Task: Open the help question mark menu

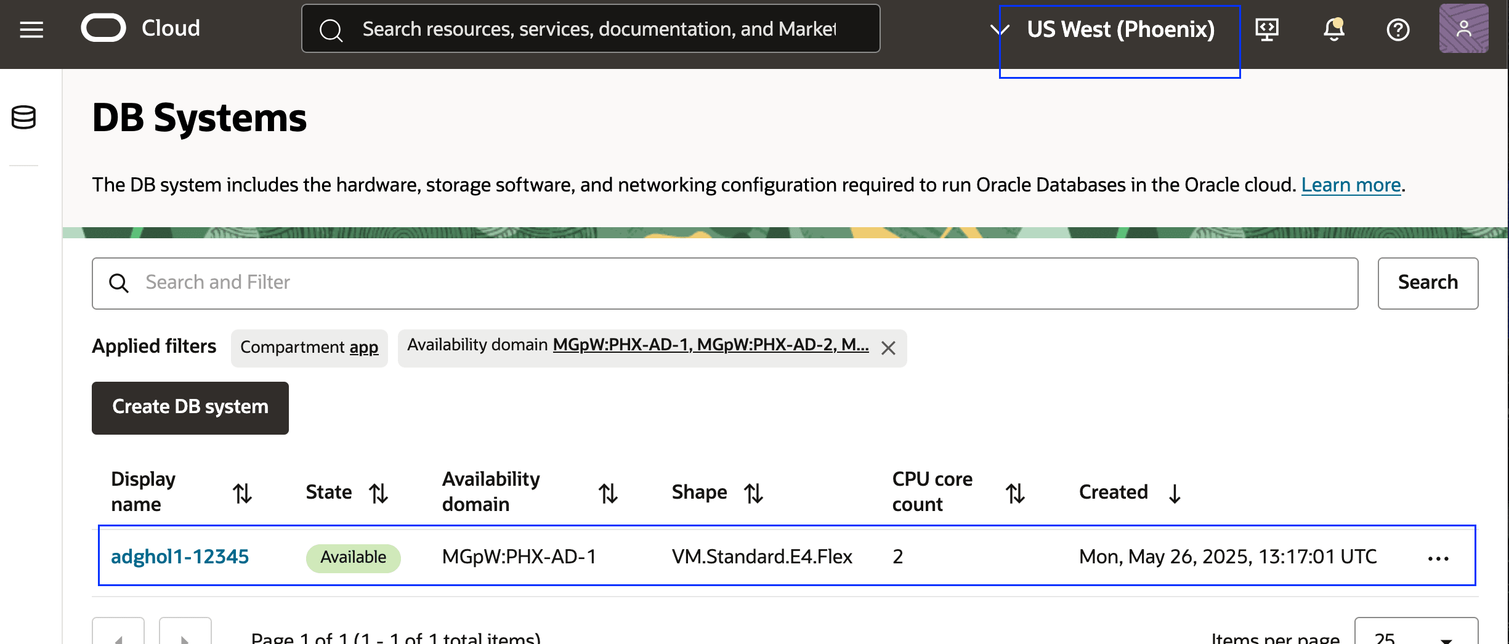Action: click(1398, 29)
